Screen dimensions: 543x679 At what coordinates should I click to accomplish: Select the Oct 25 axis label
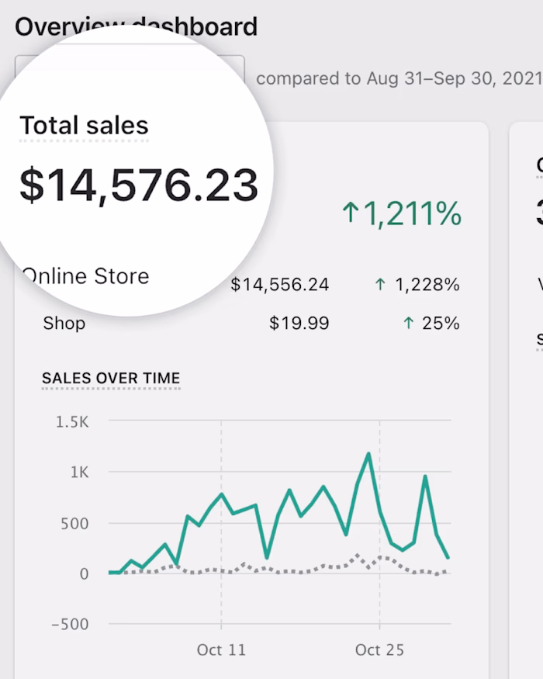tap(379, 650)
